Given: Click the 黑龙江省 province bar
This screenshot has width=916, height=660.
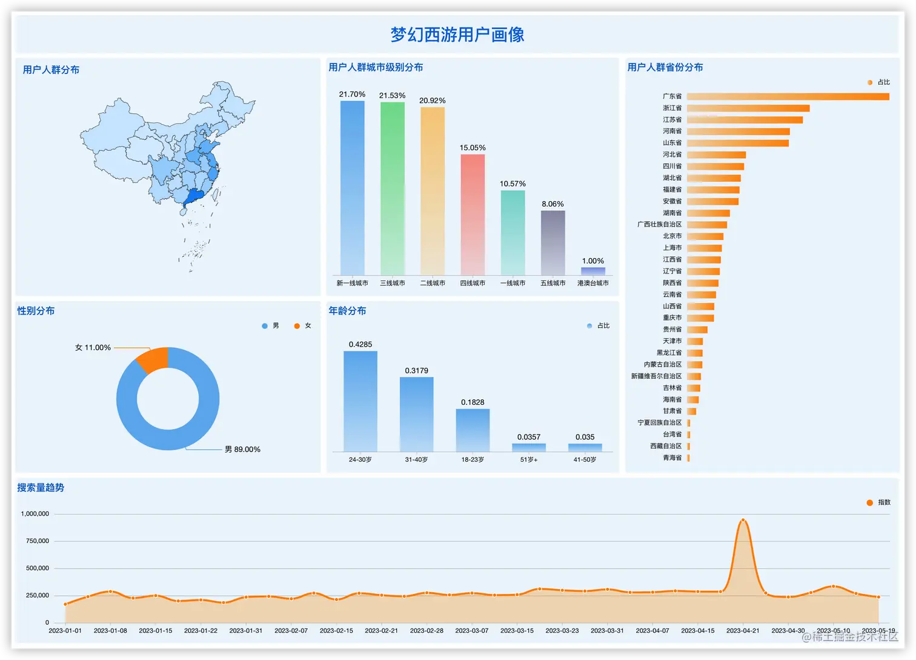Looking at the screenshot, I should click(695, 353).
